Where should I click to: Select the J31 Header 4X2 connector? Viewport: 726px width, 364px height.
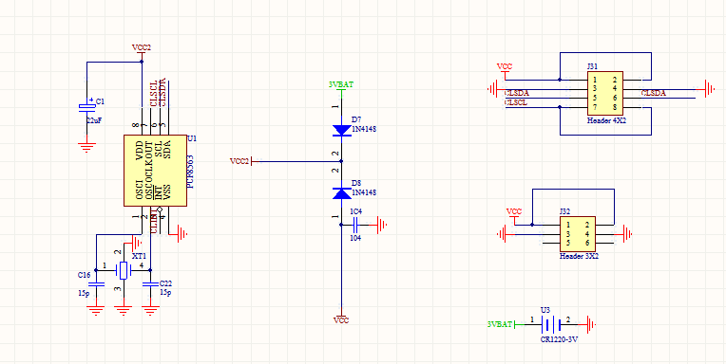(x=605, y=93)
